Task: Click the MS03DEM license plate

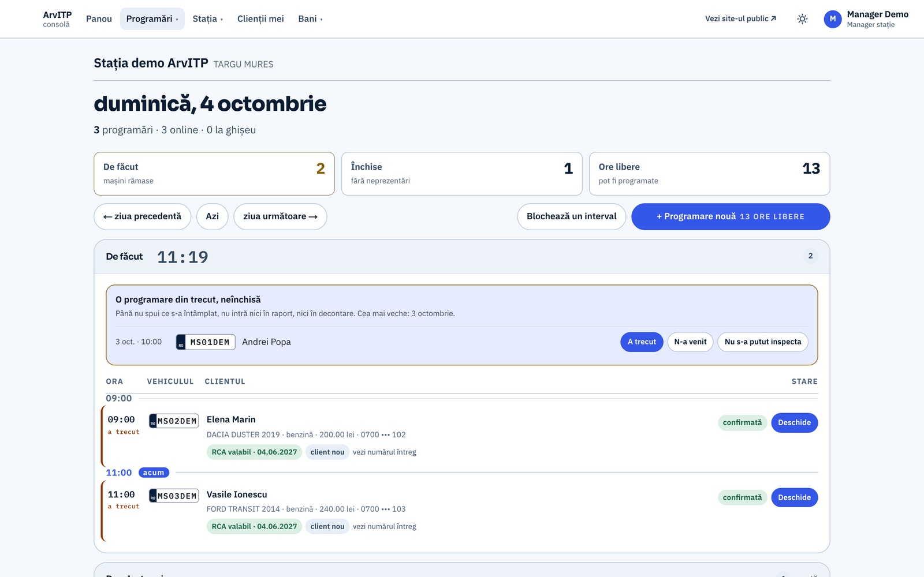Action: coord(174,496)
